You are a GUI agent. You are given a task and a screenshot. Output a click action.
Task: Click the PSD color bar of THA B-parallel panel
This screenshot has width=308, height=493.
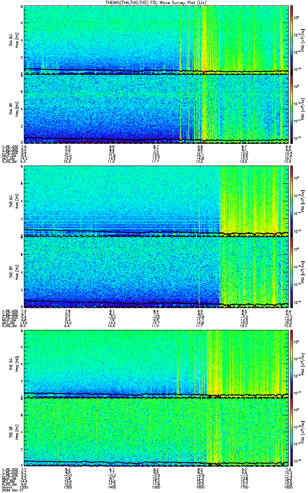292,109
